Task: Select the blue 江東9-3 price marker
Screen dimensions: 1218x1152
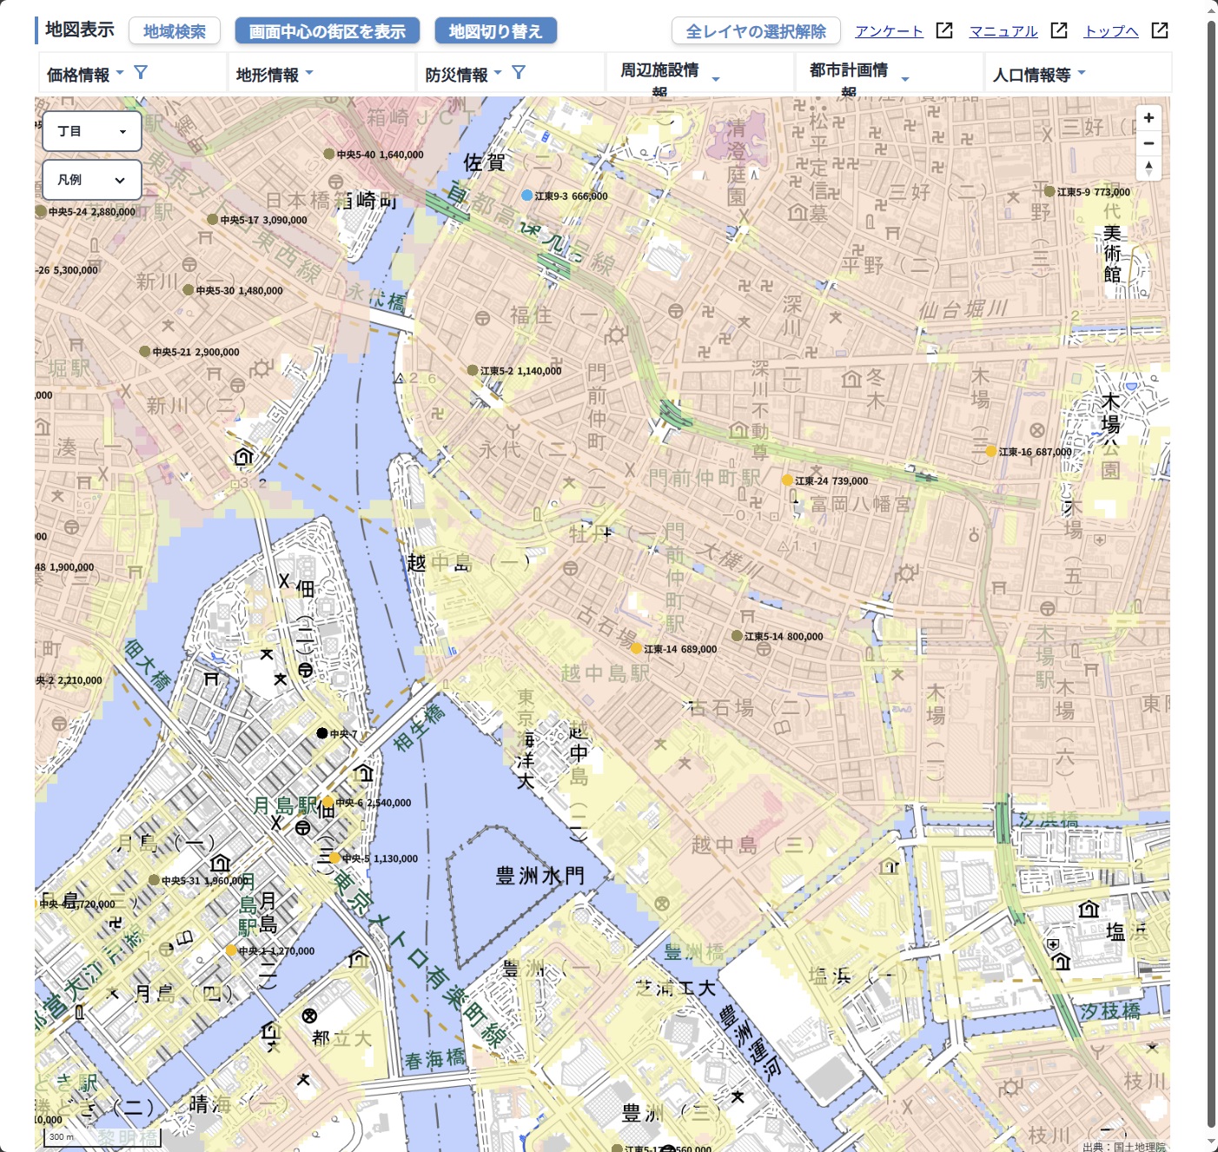Action: (x=526, y=196)
